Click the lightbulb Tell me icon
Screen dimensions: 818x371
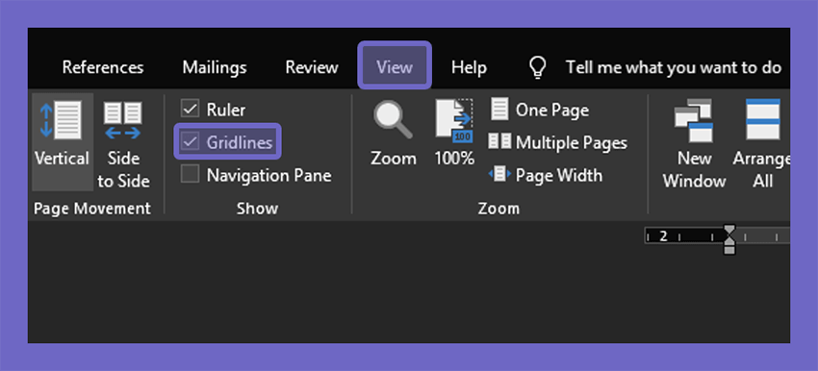[x=537, y=67]
